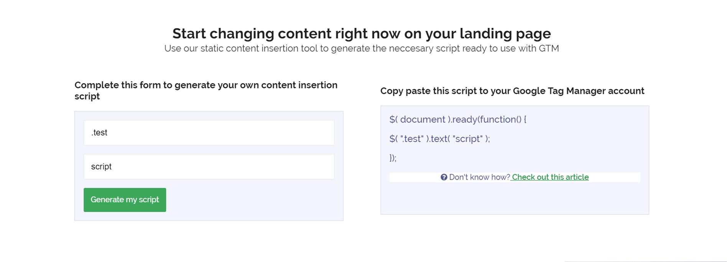Click the Generate my script button
727x262 pixels.
coord(125,200)
